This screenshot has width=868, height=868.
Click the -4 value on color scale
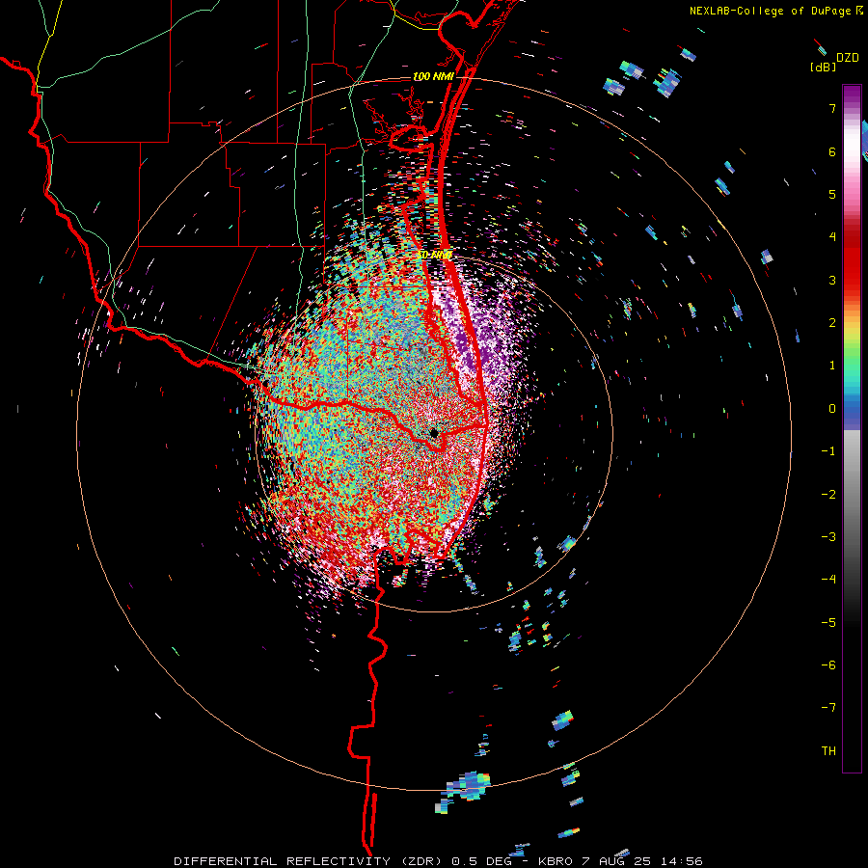click(828, 579)
